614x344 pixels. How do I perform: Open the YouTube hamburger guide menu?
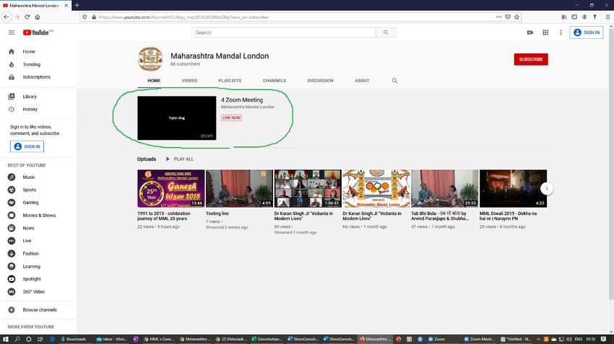click(12, 32)
